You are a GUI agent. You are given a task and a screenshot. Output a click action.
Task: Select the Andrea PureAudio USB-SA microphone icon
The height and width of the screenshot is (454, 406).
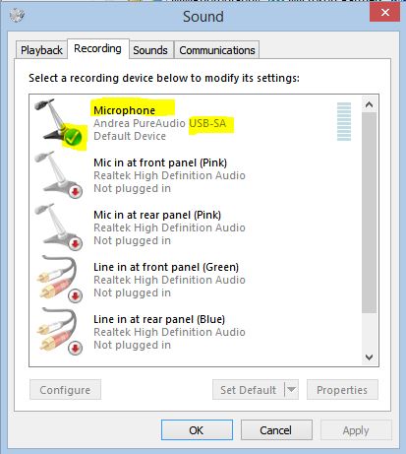pyautogui.click(x=58, y=122)
